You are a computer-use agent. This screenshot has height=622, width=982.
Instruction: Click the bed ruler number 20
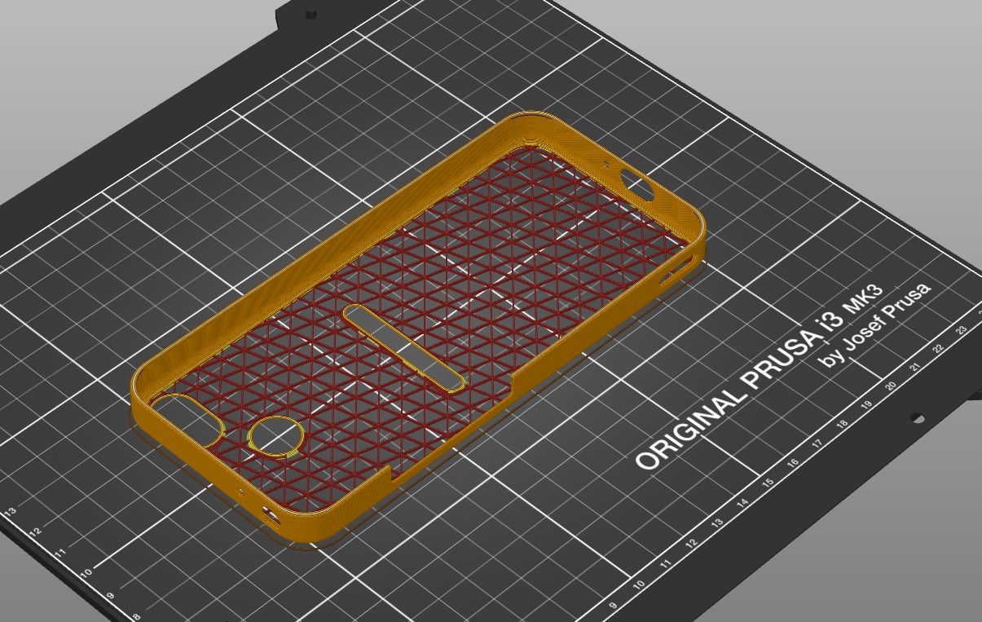pyautogui.click(x=891, y=386)
